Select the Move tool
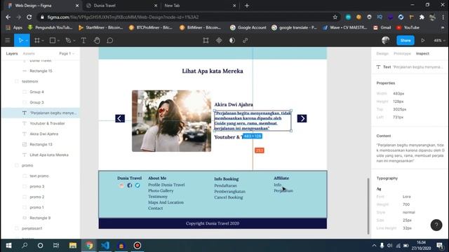Image resolution: width=449 pixels, height=252 pixels. click(x=20, y=41)
